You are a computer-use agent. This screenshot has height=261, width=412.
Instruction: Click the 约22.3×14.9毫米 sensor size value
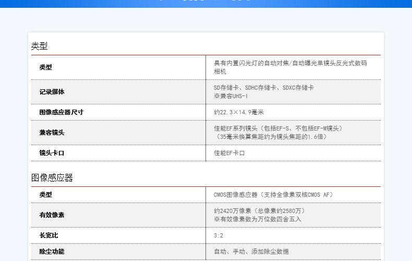(238, 112)
